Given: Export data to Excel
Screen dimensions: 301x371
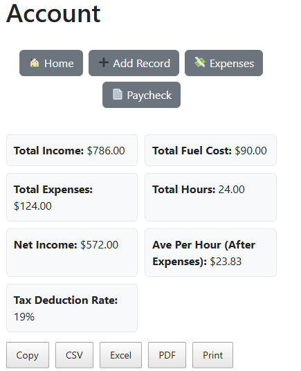Looking at the screenshot, I should [120, 355].
